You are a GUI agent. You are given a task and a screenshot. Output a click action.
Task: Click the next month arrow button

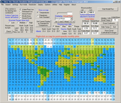pos(73,22)
